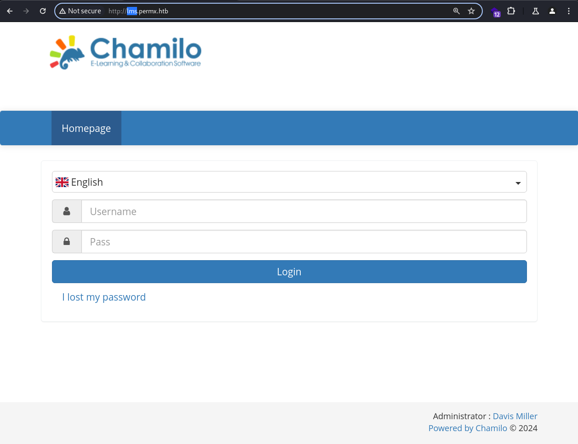Open the Homepage tab
Image resolution: width=578 pixels, height=444 pixels.
pos(86,128)
